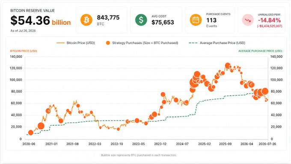This screenshot has height=164, width=291.
Task: Click the 2025-09 x-axis label
Action: pos(225,144)
